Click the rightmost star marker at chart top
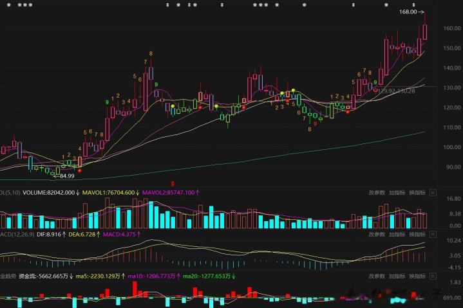 (x=414, y=5)
